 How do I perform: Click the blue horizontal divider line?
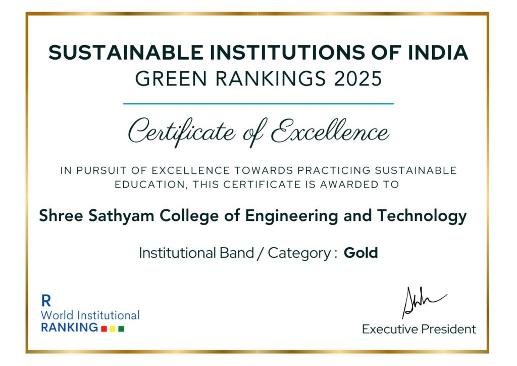coord(258,104)
